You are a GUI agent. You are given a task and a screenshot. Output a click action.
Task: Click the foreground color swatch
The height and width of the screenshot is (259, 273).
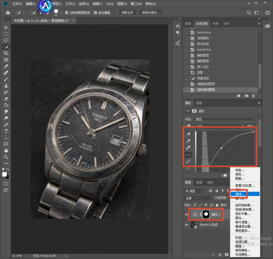pyautogui.click(x=4, y=174)
